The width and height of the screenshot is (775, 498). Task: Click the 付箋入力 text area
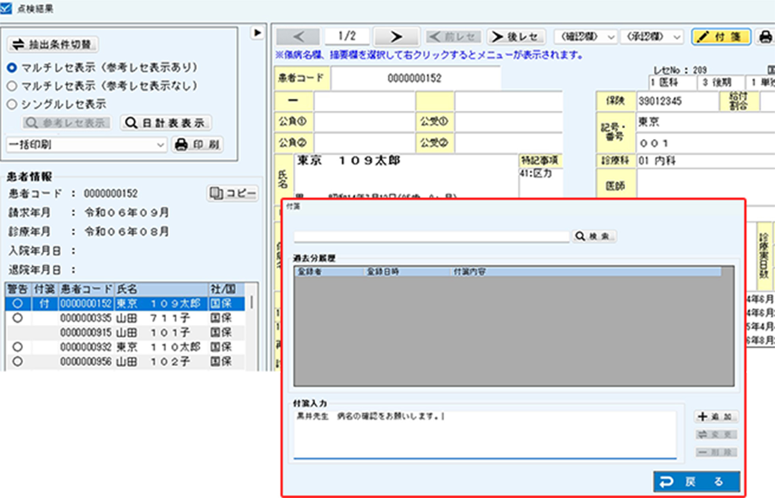click(x=484, y=434)
